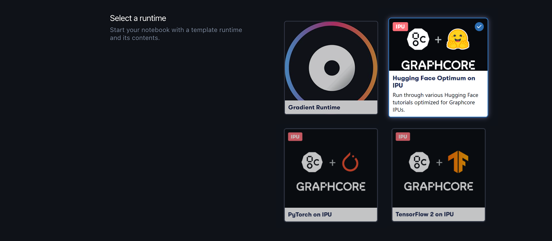Click the Gradient Runtime disc logo
Viewport: 552px width, 241px height.
(332, 68)
